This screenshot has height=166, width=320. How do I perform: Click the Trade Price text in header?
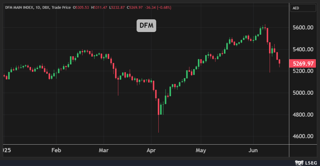[x=61, y=7]
